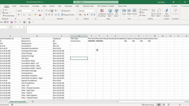Toggle Italic formatting
The image size is (189, 106).
(21, 15)
